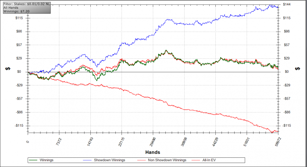This screenshot has width=307, height=167.
Task: Click the right $ axis symbol
Action: click(298, 68)
